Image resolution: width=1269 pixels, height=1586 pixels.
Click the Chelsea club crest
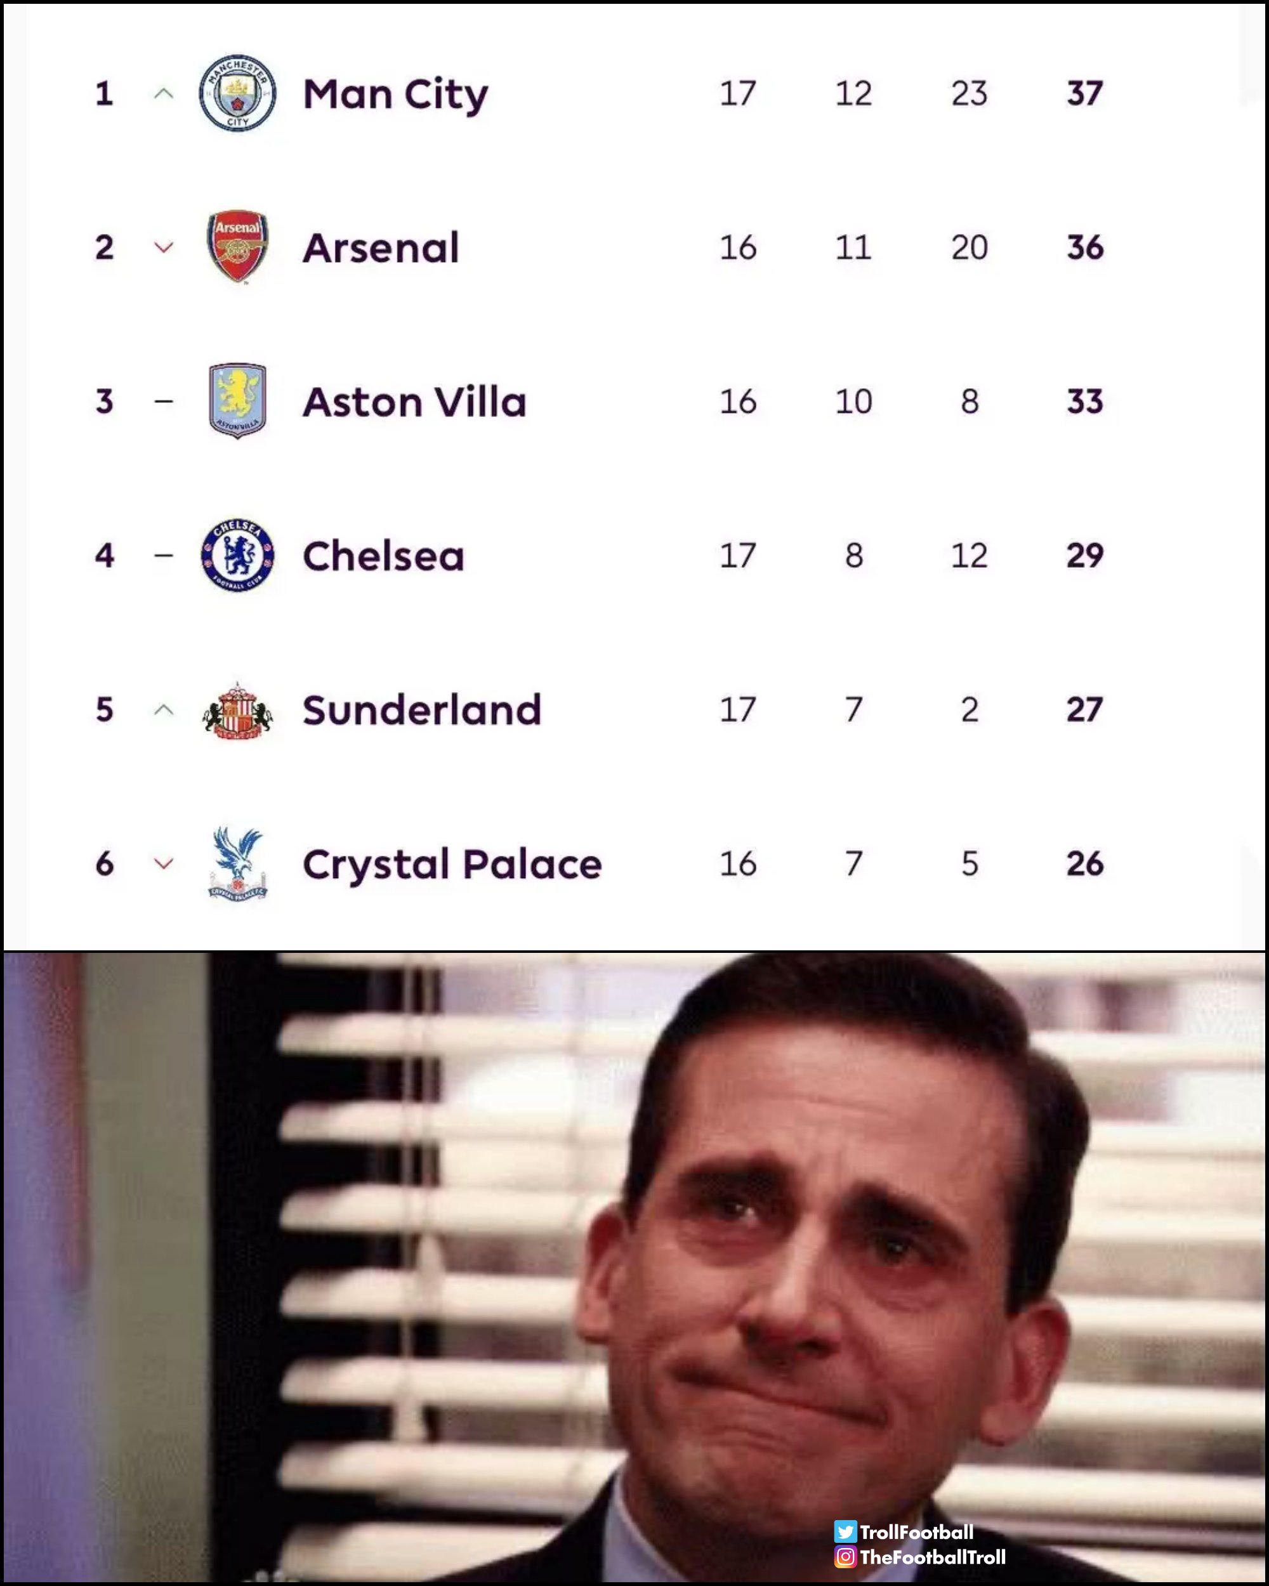click(237, 554)
